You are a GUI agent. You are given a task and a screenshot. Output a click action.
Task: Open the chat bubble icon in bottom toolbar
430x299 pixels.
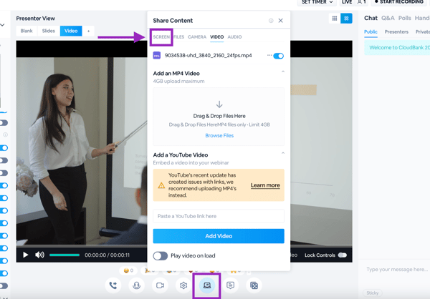230,285
